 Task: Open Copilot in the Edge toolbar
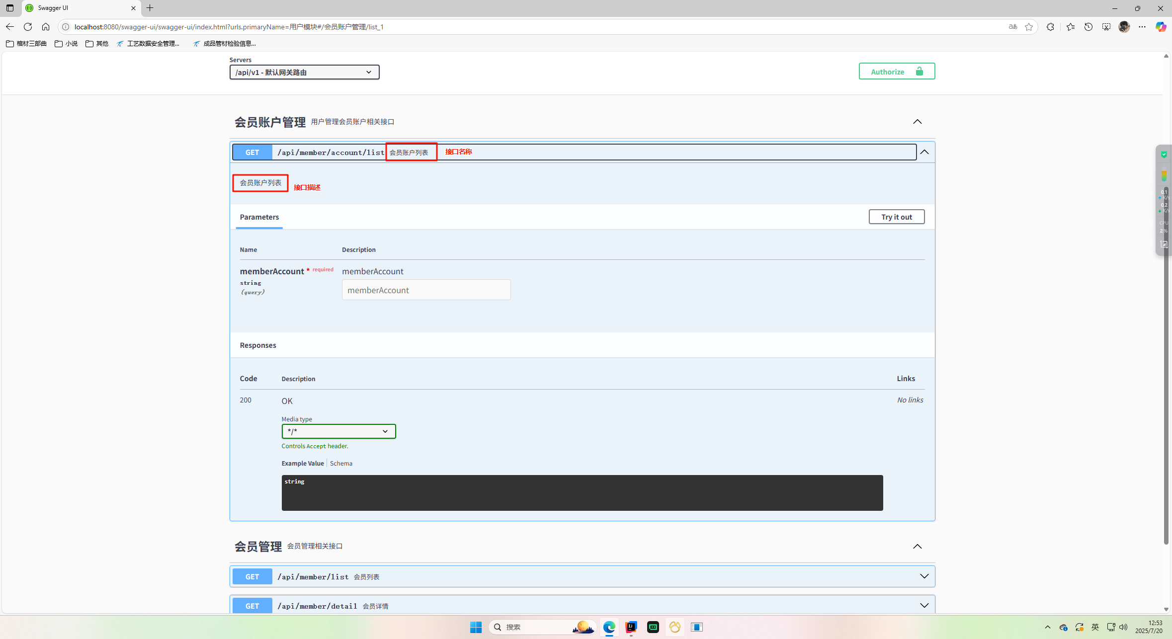(1162, 27)
